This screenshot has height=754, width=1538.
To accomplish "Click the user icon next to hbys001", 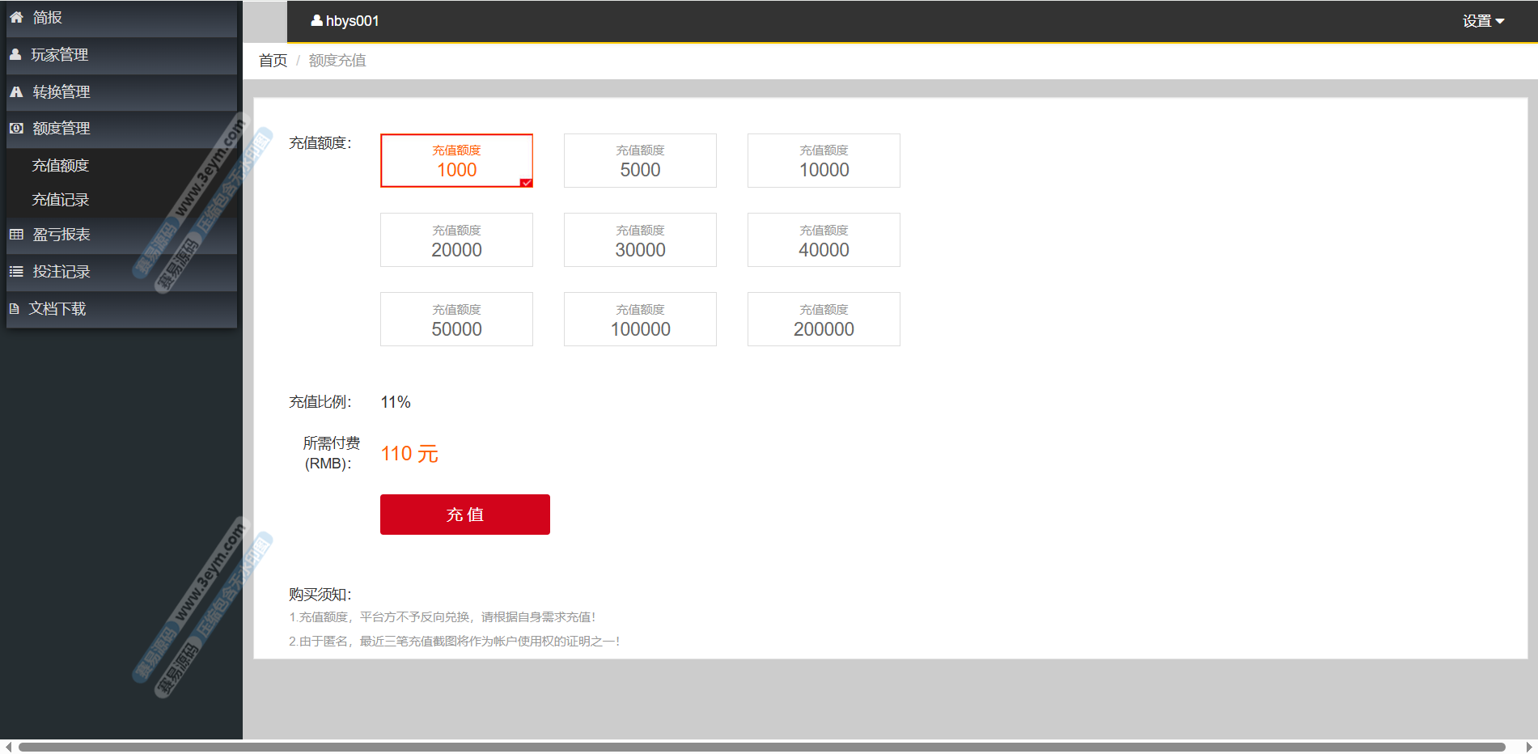I will [x=316, y=20].
